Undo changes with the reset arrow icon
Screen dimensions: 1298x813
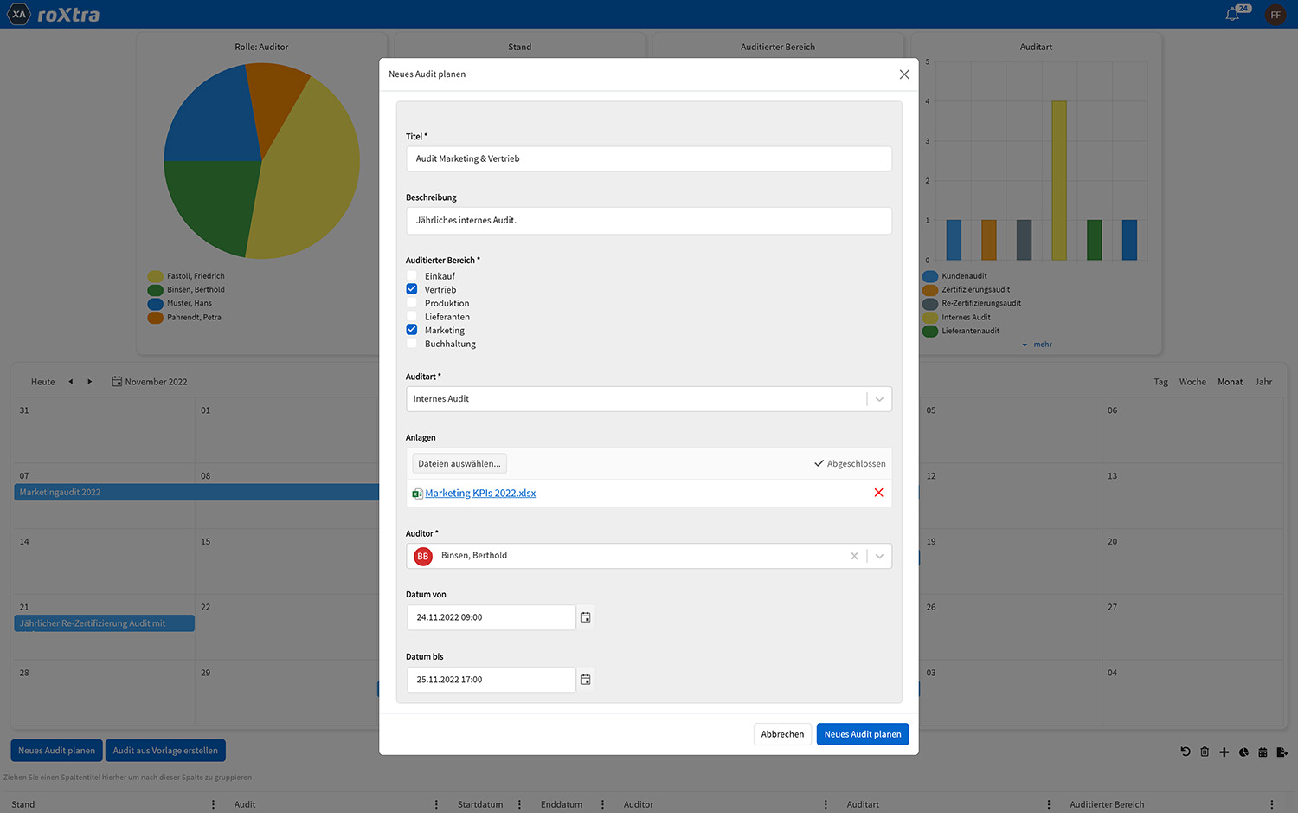(x=1186, y=752)
